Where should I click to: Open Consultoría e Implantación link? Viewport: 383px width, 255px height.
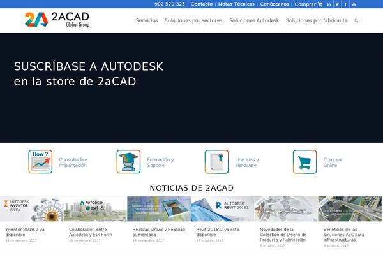coord(73,163)
